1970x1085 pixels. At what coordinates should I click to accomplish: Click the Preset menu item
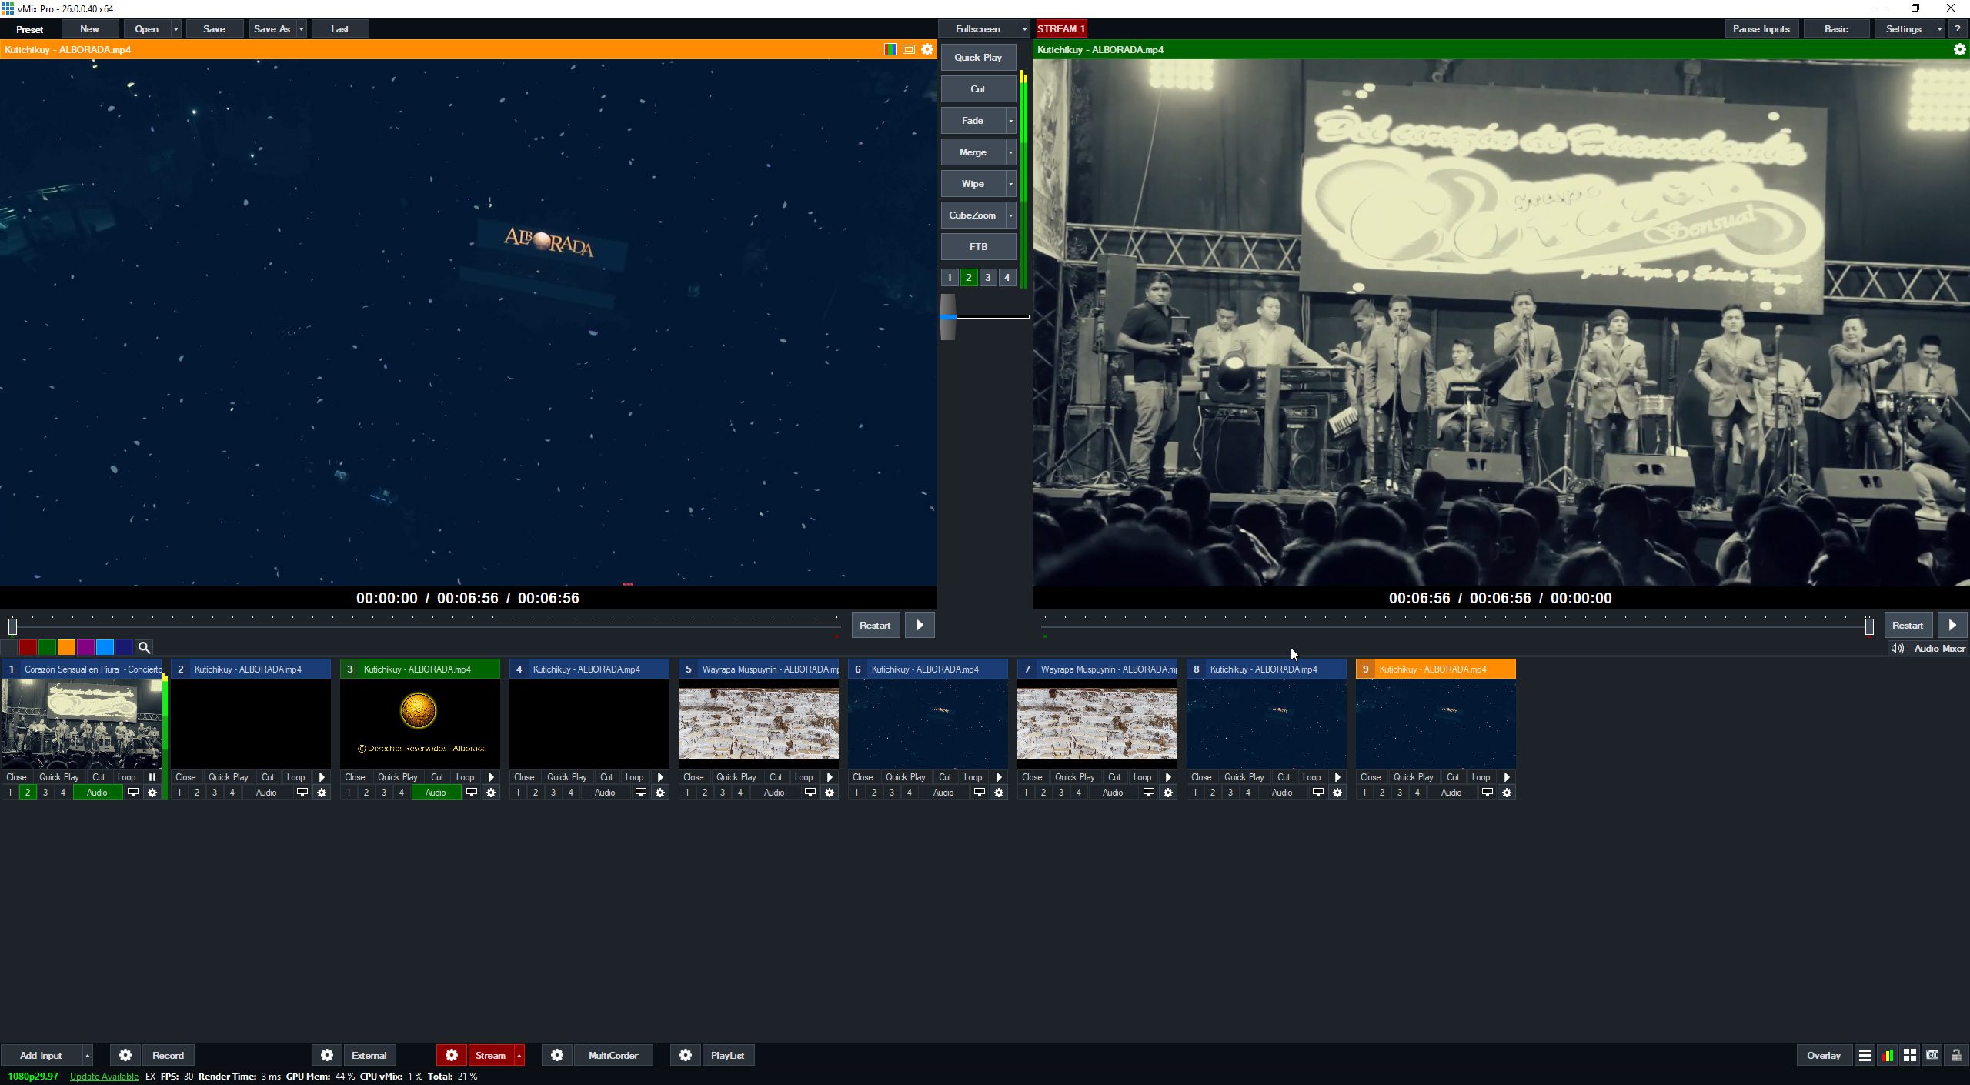[x=30, y=29]
